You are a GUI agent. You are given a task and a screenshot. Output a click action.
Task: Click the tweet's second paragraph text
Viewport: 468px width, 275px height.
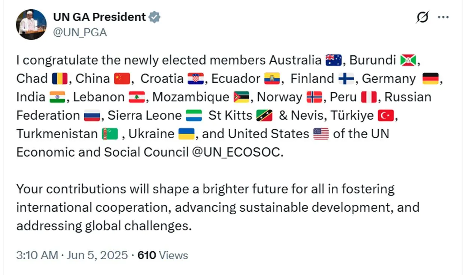coord(218,208)
